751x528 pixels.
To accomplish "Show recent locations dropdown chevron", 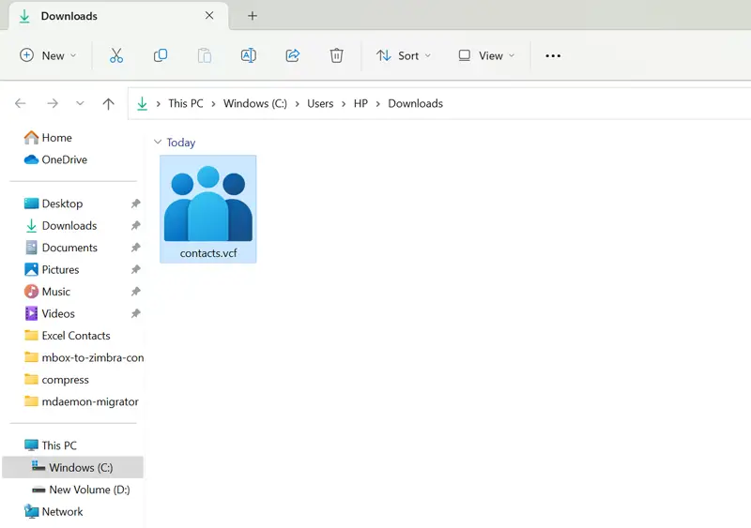I will (x=80, y=104).
